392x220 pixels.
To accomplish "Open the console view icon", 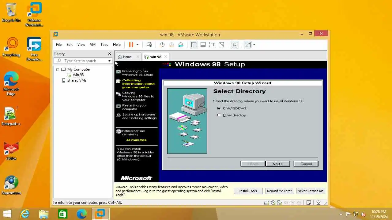I will tap(235, 45).
